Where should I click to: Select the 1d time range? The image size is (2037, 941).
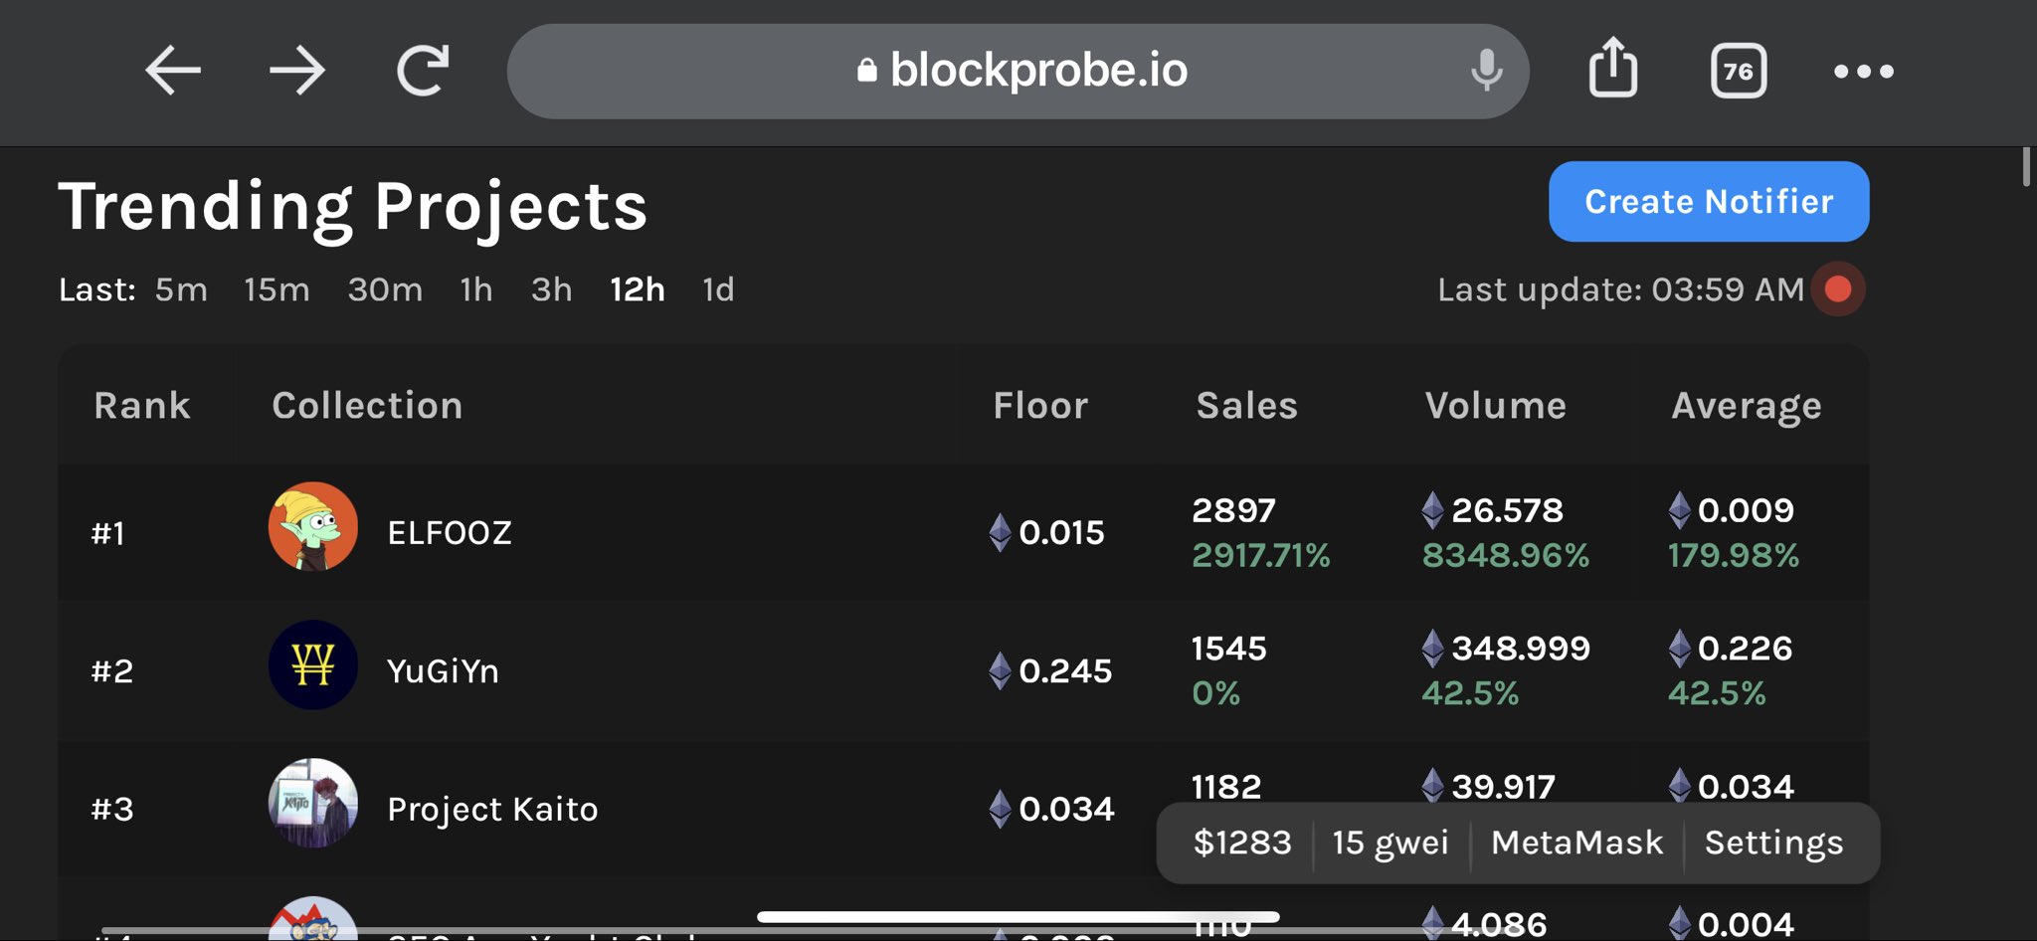(x=718, y=289)
